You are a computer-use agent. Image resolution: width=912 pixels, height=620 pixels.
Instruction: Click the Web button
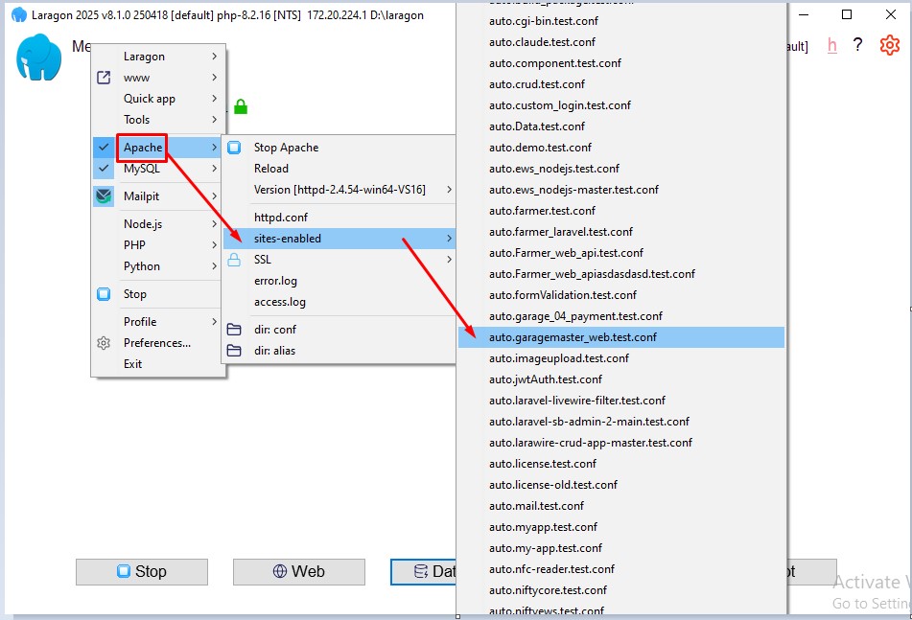point(299,572)
